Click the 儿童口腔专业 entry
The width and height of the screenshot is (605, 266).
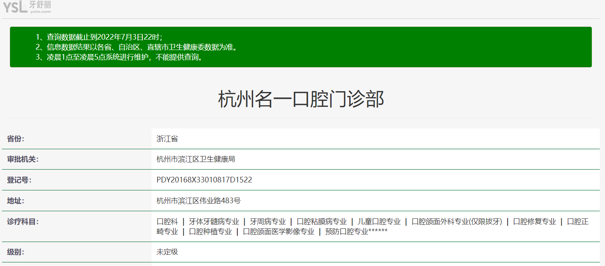tap(379, 222)
